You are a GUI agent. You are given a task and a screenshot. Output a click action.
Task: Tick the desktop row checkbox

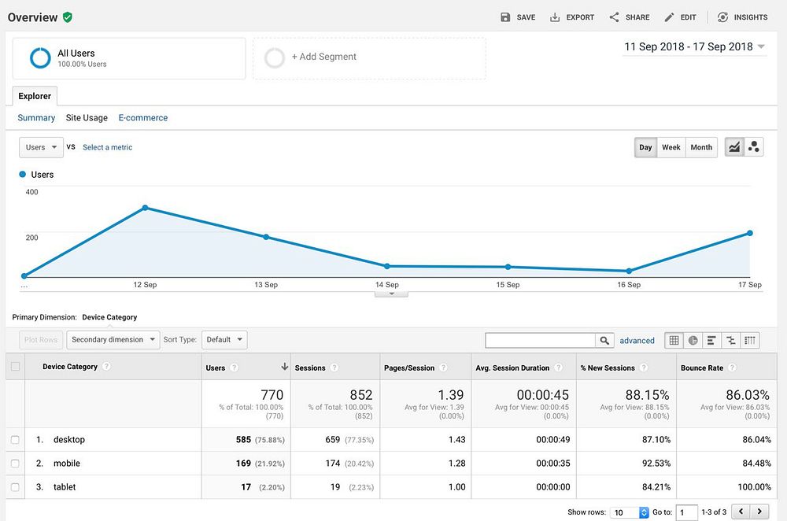tap(15, 440)
